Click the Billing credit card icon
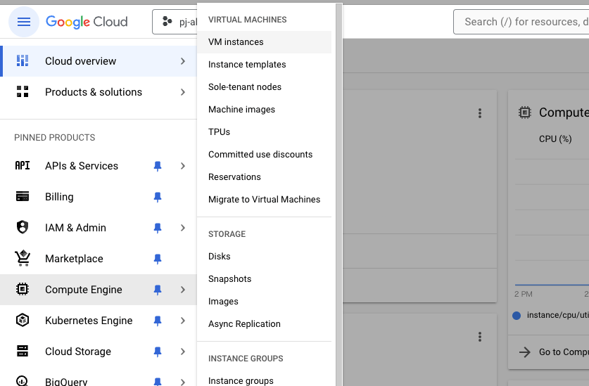 click(23, 196)
